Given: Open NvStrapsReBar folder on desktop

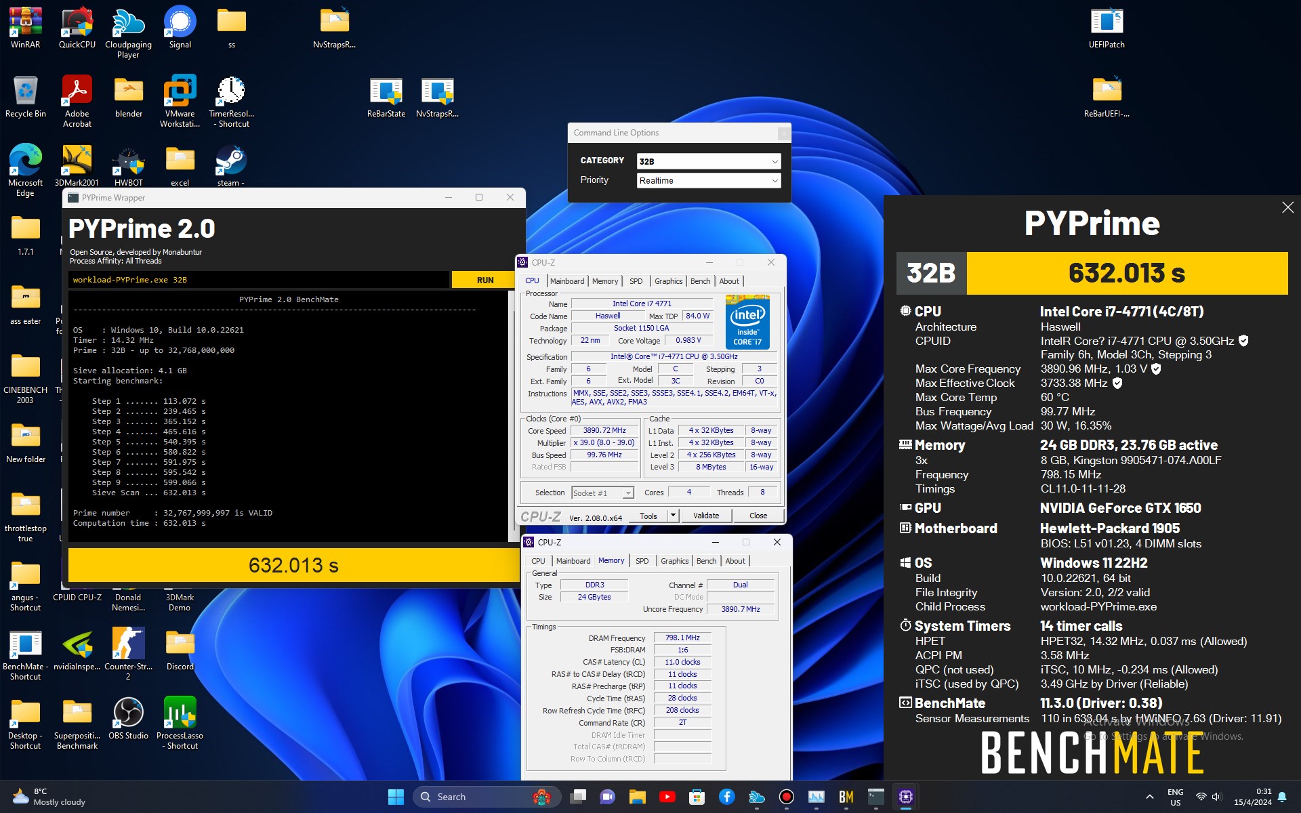Looking at the screenshot, I should [x=334, y=27].
